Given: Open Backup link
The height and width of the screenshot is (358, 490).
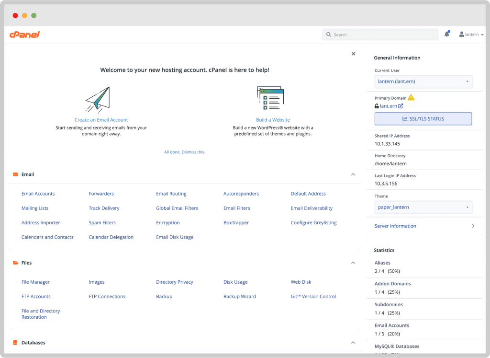Looking at the screenshot, I should coord(164,296).
